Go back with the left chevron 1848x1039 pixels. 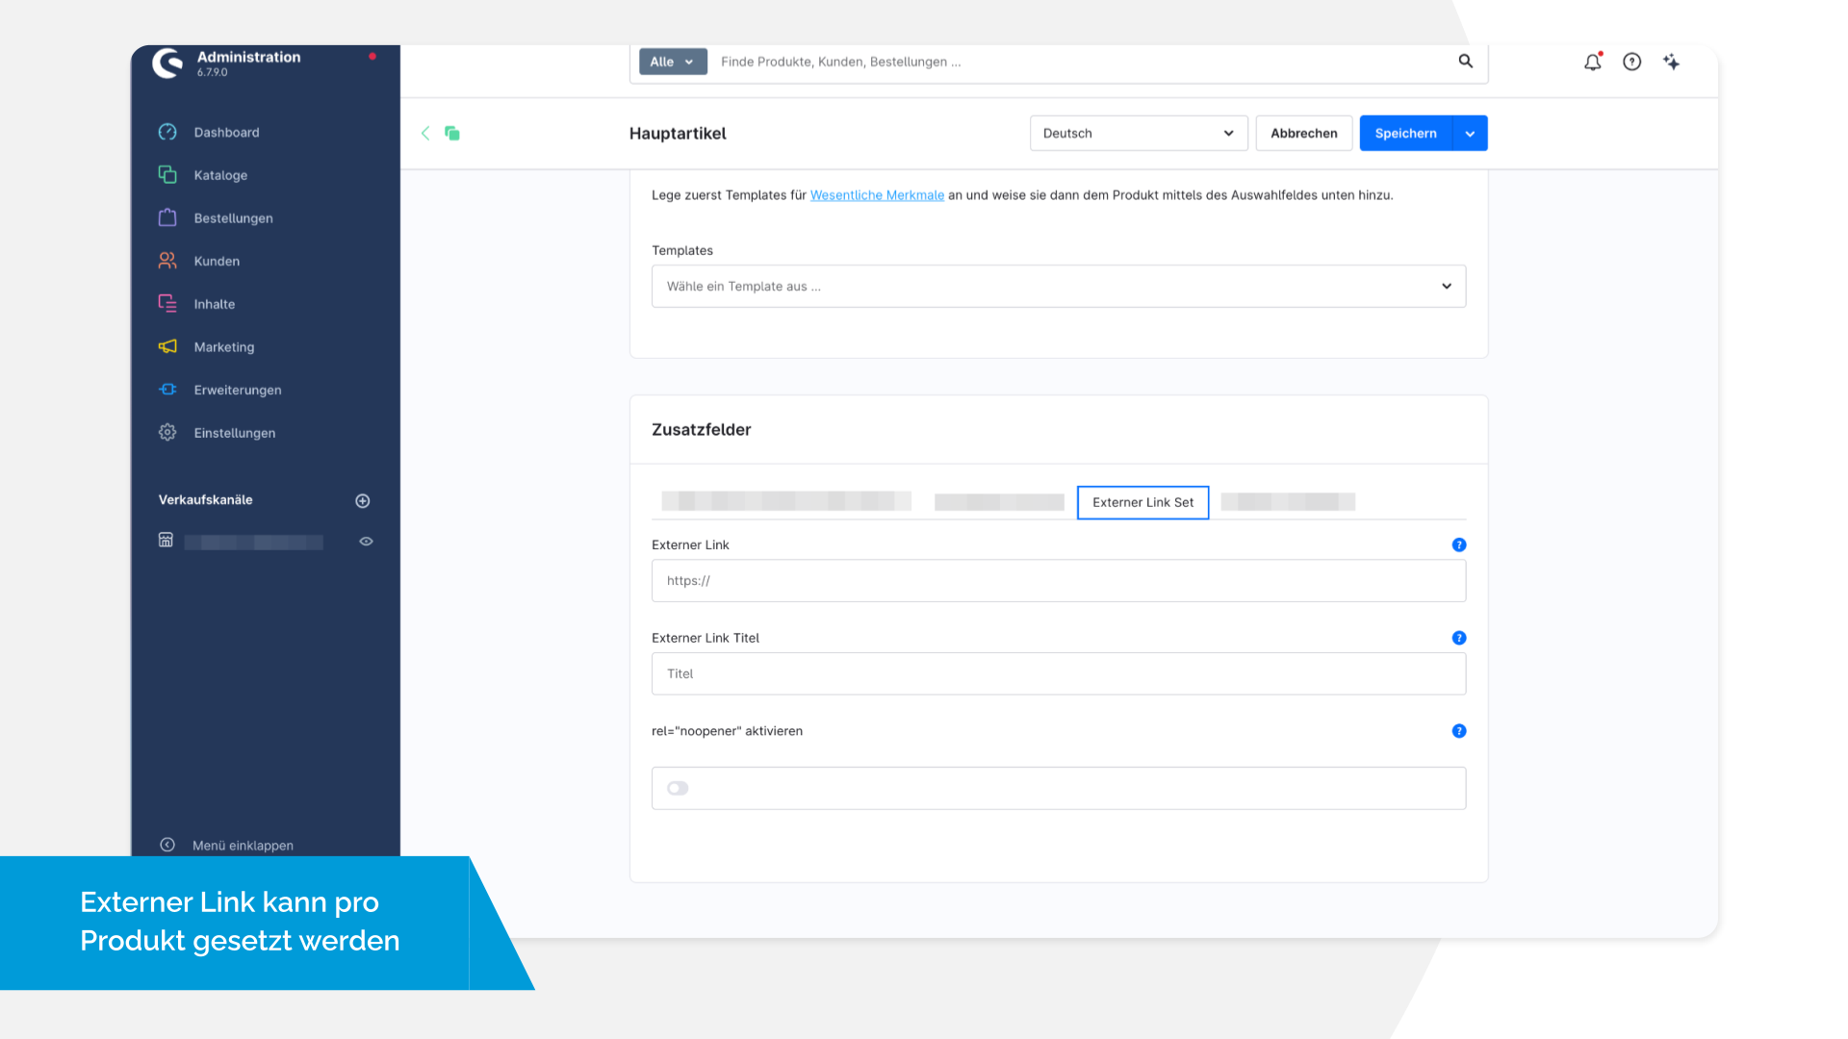point(425,133)
